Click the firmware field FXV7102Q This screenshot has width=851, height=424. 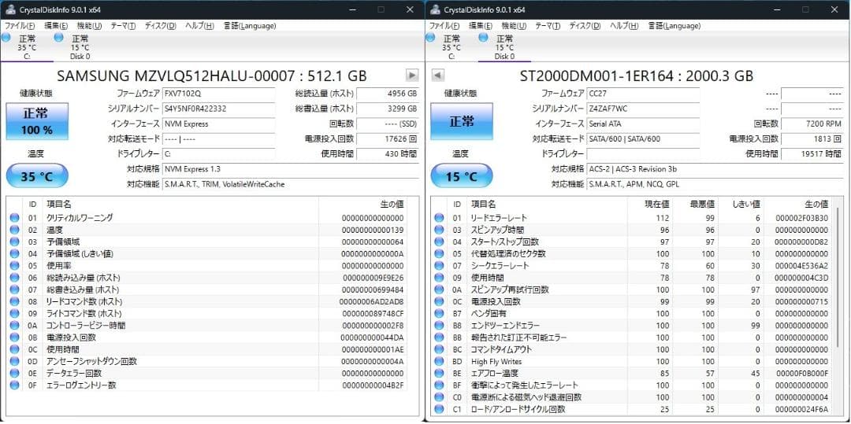pos(219,93)
